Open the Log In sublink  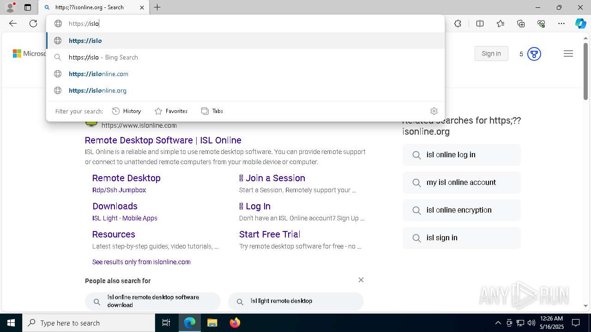click(255, 206)
